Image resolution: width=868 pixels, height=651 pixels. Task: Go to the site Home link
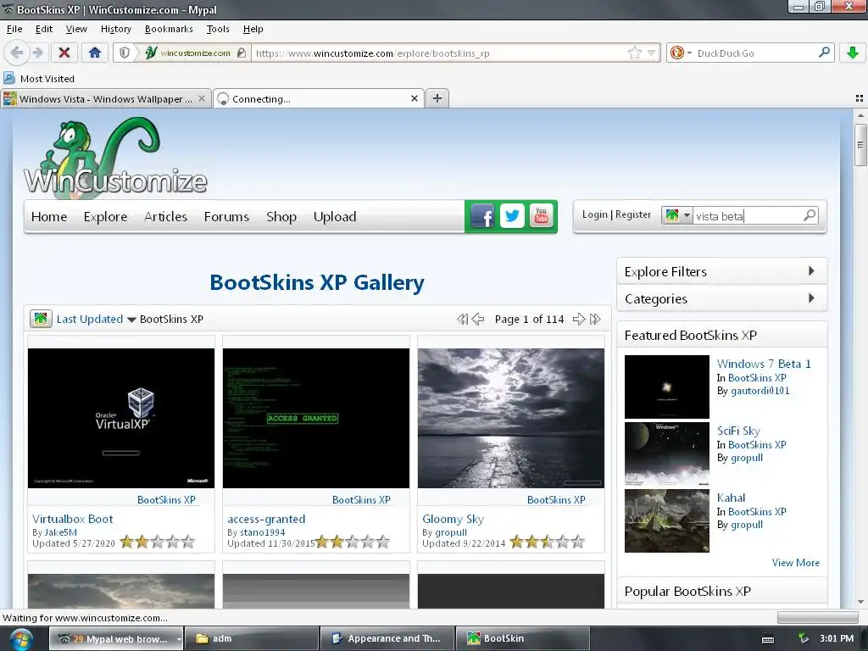(48, 216)
